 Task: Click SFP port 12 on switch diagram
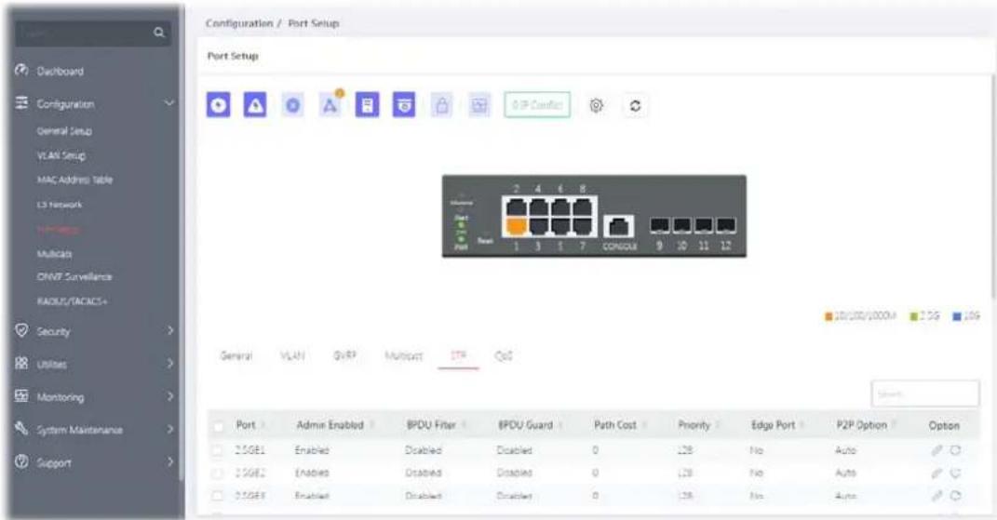tap(726, 226)
